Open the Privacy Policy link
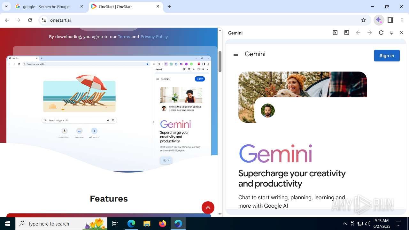The width and height of the screenshot is (409, 230). coord(154,36)
